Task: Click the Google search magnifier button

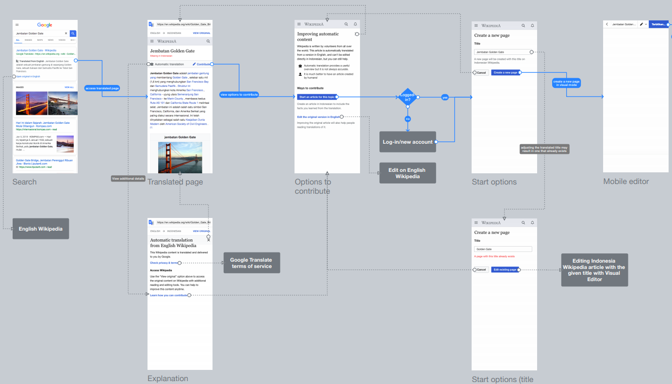Action: tap(73, 33)
